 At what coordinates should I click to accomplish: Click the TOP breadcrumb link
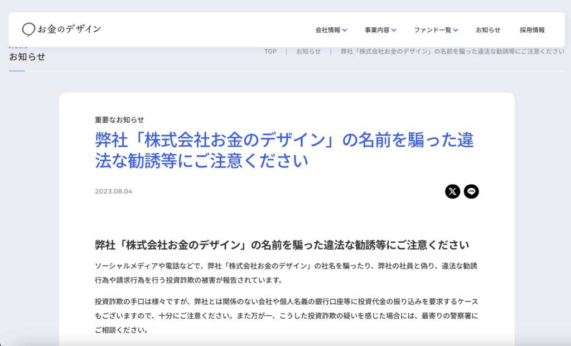point(270,51)
